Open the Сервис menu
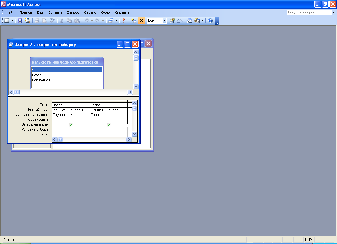Viewport: 337px width, 244px height. 90,12
